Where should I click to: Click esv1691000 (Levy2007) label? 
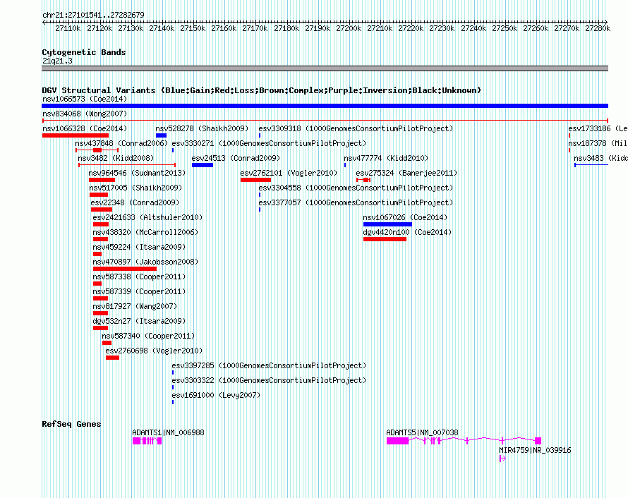click(216, 395)
